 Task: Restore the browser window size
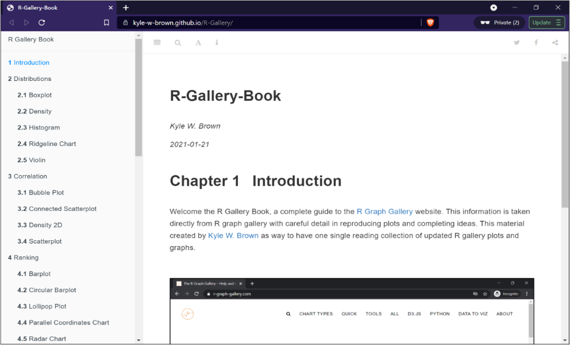[x=536, y=8]
